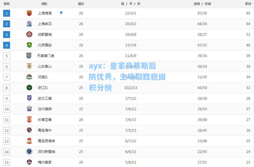Click the 天津津门虎 team logo
The height and width of the screenshot is (167, 254).
coord(29,56)
